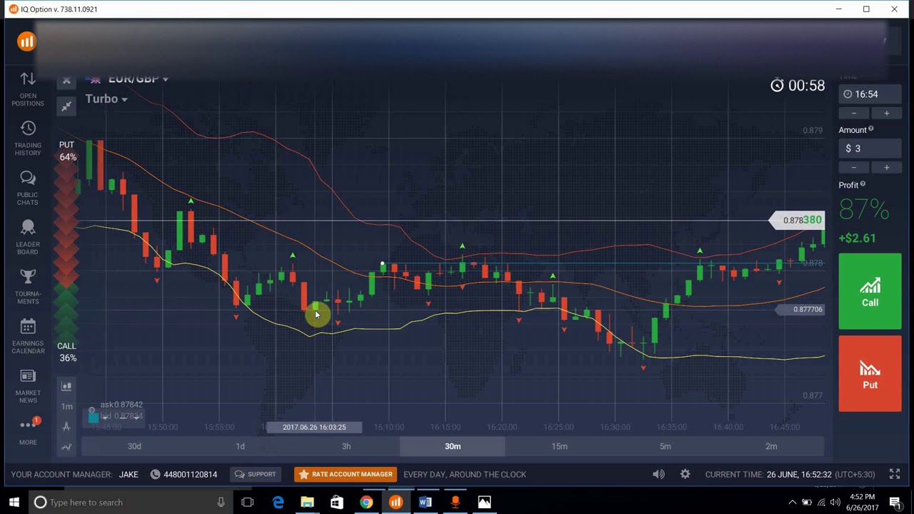The width and height of the screenshot is (914, 514).
Task: Increase expiration time with plus button
Action: pos(886,113)
